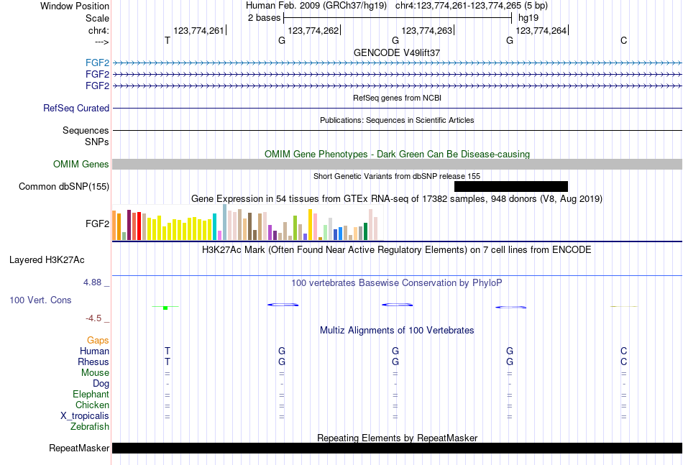
Task: Click the 4.88 PhyloP upper scale value
Action: coord(92,282)
